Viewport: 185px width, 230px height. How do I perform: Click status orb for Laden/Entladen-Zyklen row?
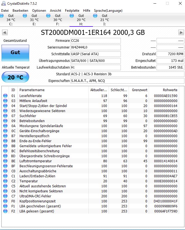tap(5, 176)
